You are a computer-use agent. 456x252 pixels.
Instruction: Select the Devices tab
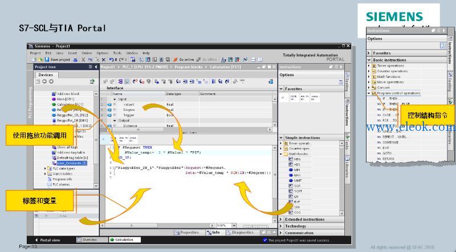coord(46,75)
